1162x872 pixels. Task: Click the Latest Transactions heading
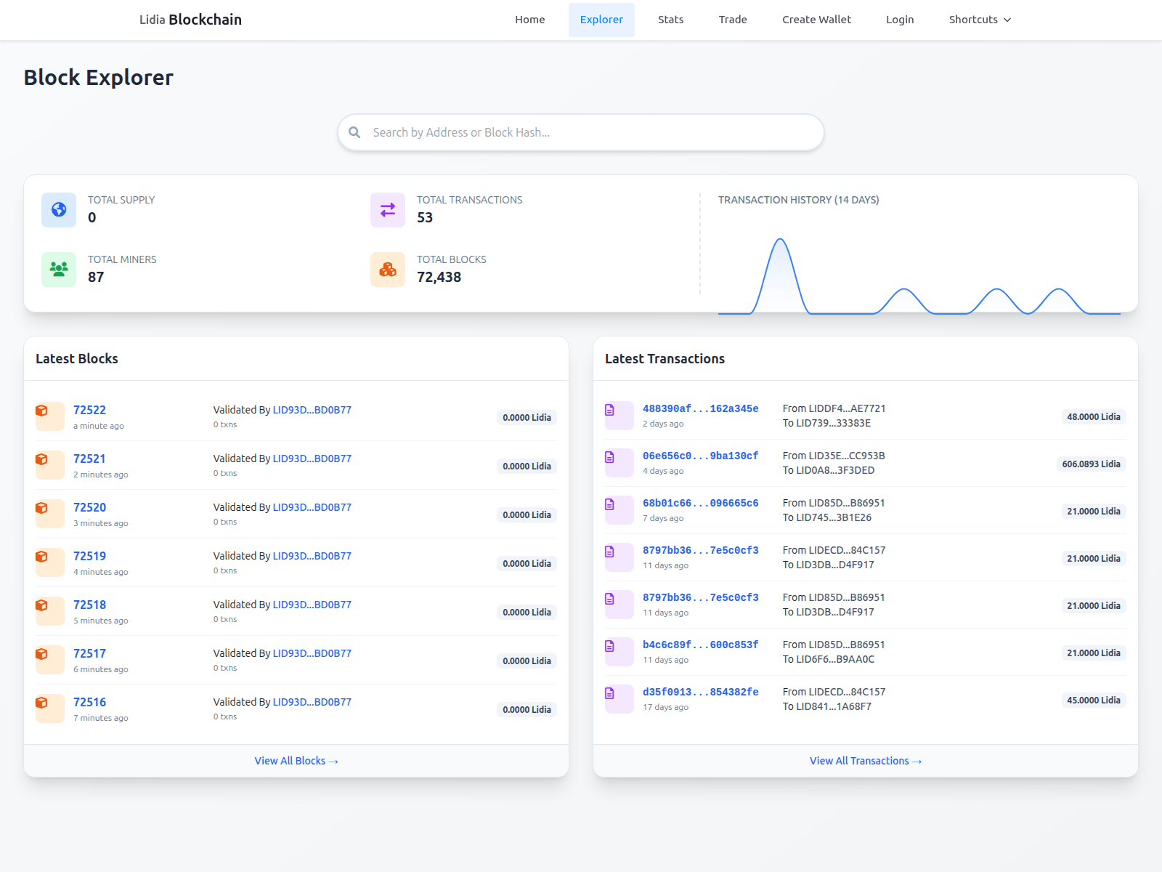pyautogui.click(x=665, y=359)
